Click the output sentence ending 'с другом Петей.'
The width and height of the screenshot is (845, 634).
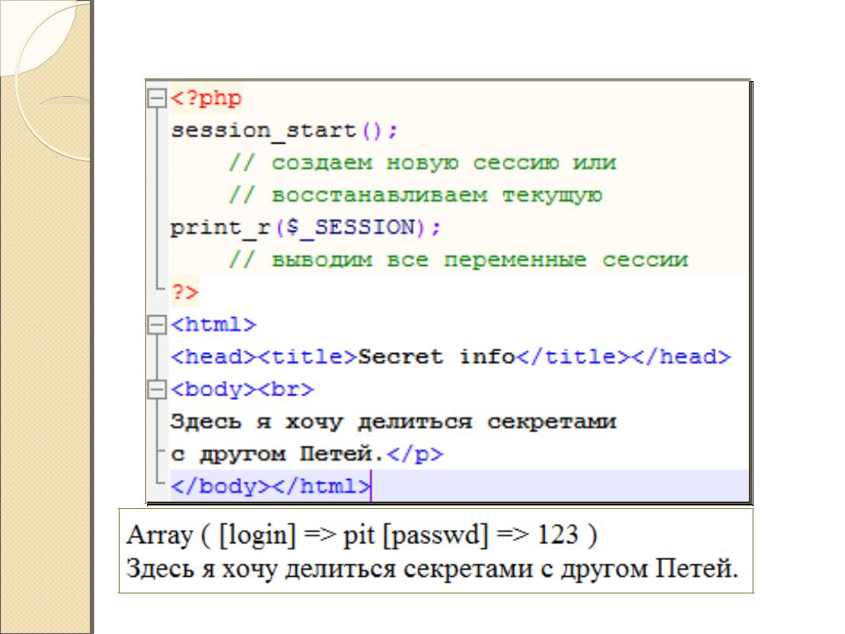pyautogui.click(x=432, y=569)
